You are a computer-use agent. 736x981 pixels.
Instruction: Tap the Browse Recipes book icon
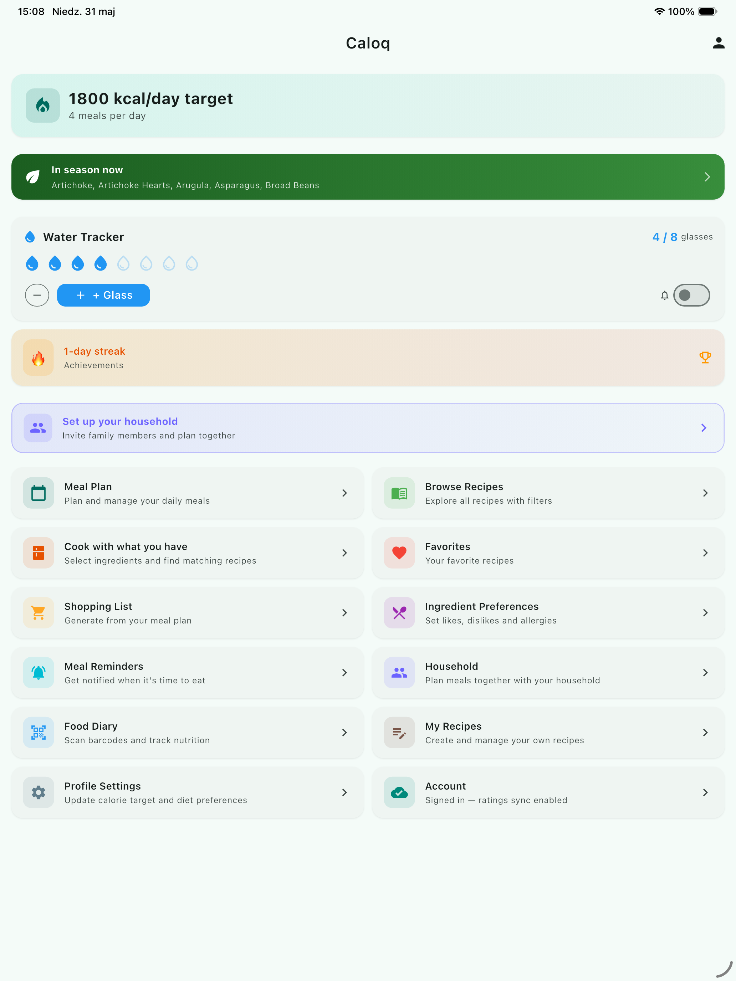click(x=399, y=493)
